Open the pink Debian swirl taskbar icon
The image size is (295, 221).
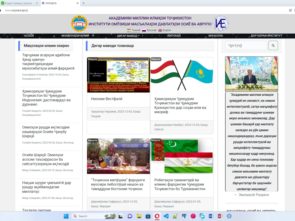193,216
